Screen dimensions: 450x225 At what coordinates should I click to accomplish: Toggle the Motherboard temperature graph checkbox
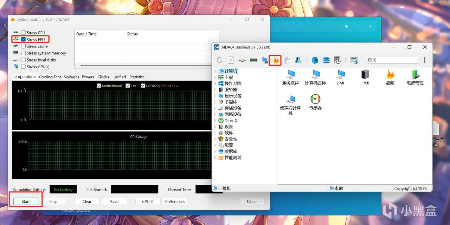coord(99,86)
